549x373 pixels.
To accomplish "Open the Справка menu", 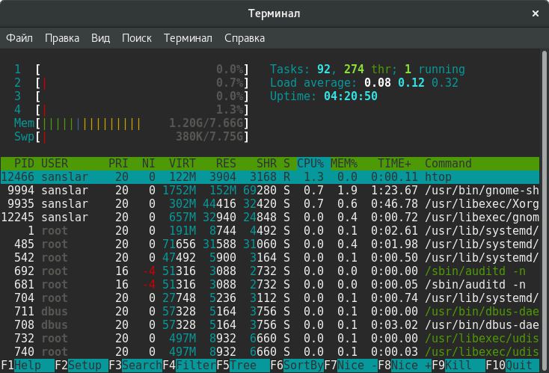I will click(244, 38).
